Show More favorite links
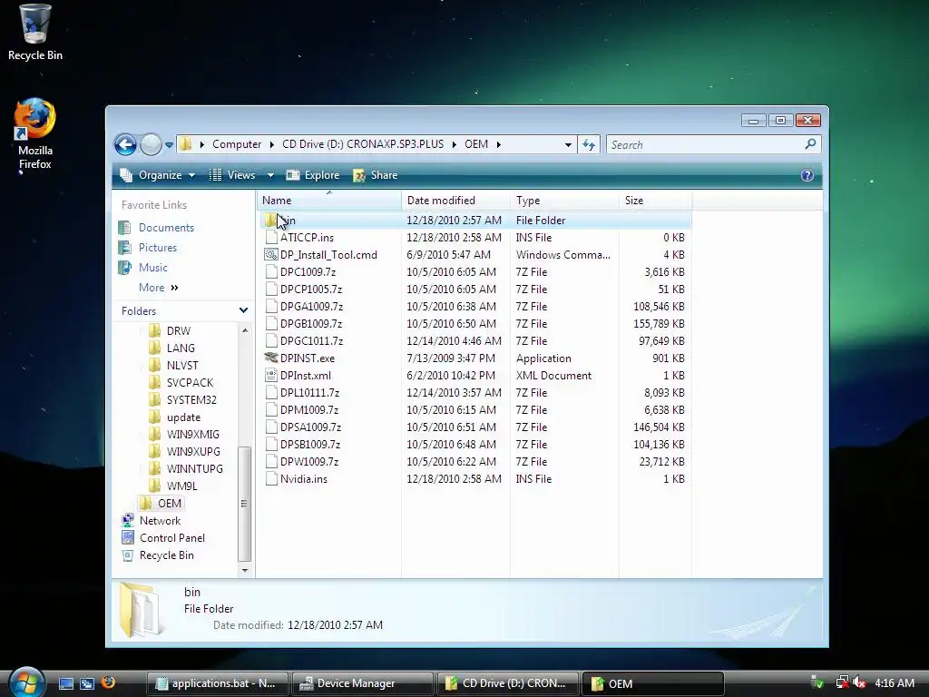Screen dimensions: 929x697 tap(158, 288)
